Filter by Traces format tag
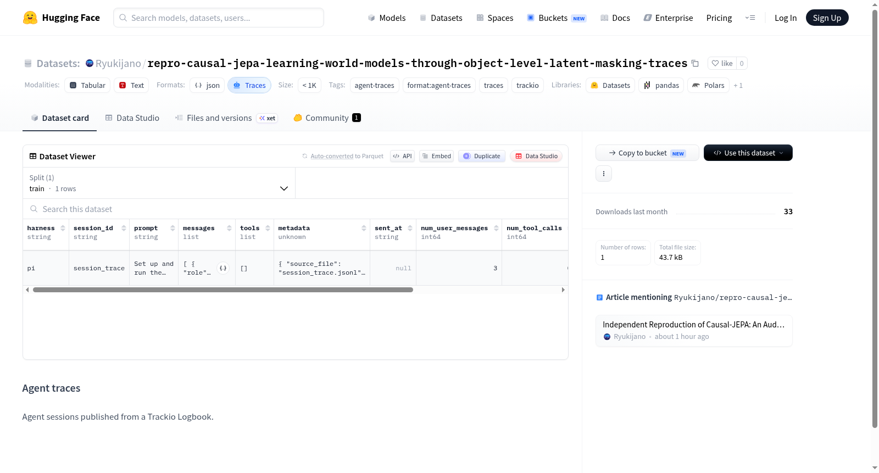The image size is (879, 473). click(x=249, y=85)
